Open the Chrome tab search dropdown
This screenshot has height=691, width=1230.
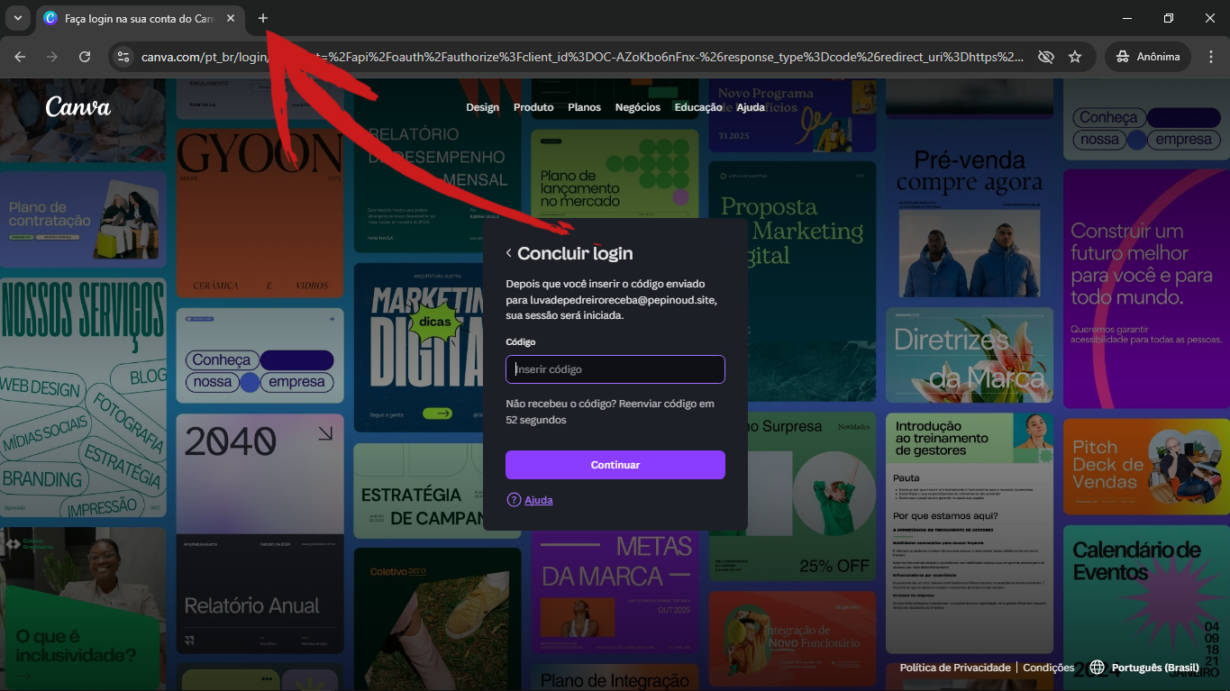pos(17,18)
